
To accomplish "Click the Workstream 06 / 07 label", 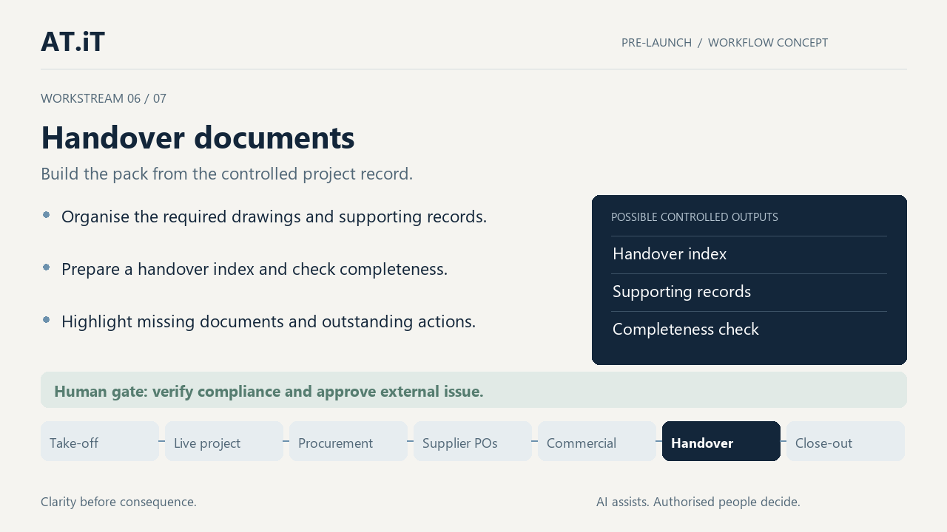I will (x=104, y=98).
